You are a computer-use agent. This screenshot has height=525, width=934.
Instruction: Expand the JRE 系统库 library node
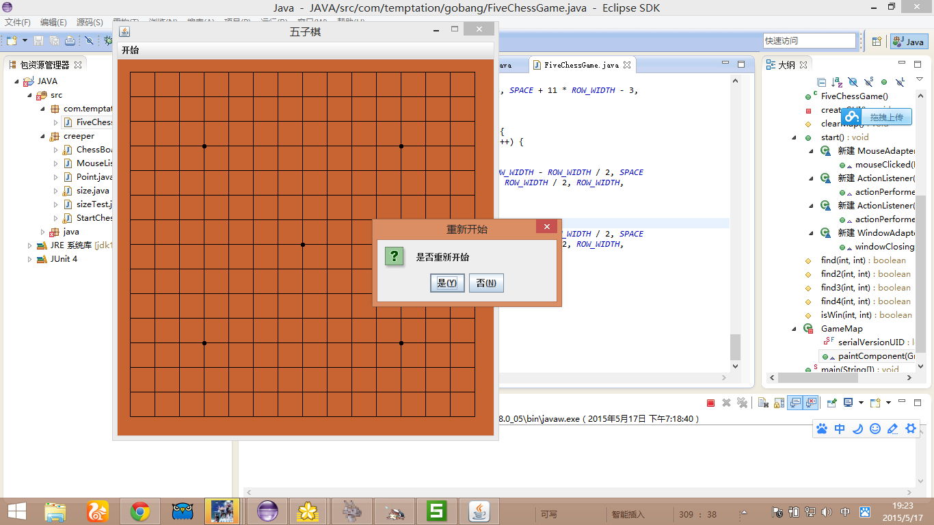click(x=29, y=245)
